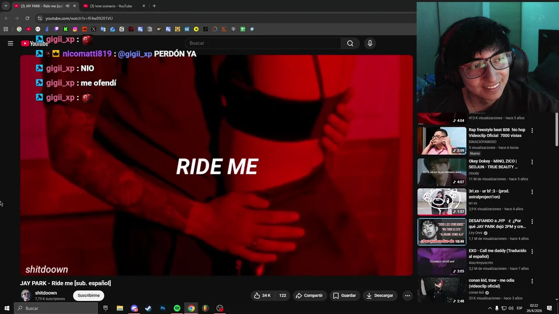Open the DESAFIANDO a JYP thumbnail
The image size is (559, 314).
(442, 232)
